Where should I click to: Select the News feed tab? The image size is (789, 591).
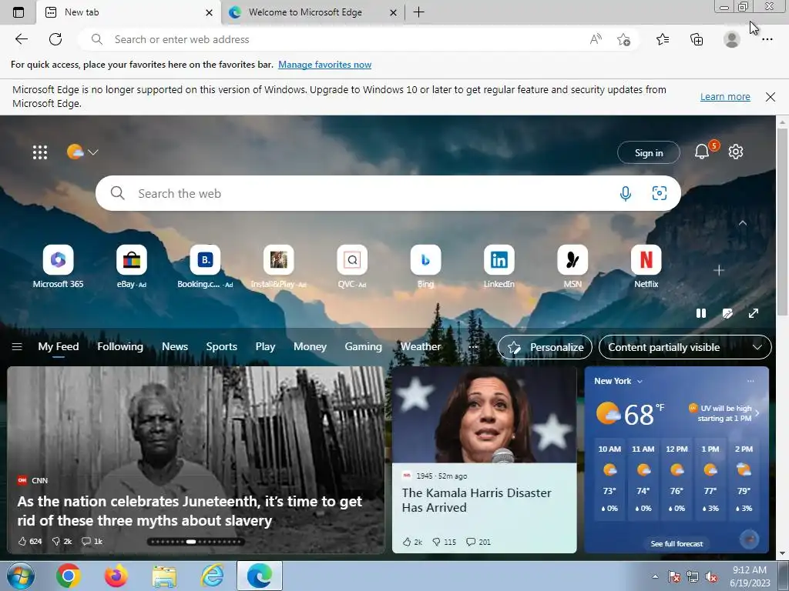click(175, 347)
